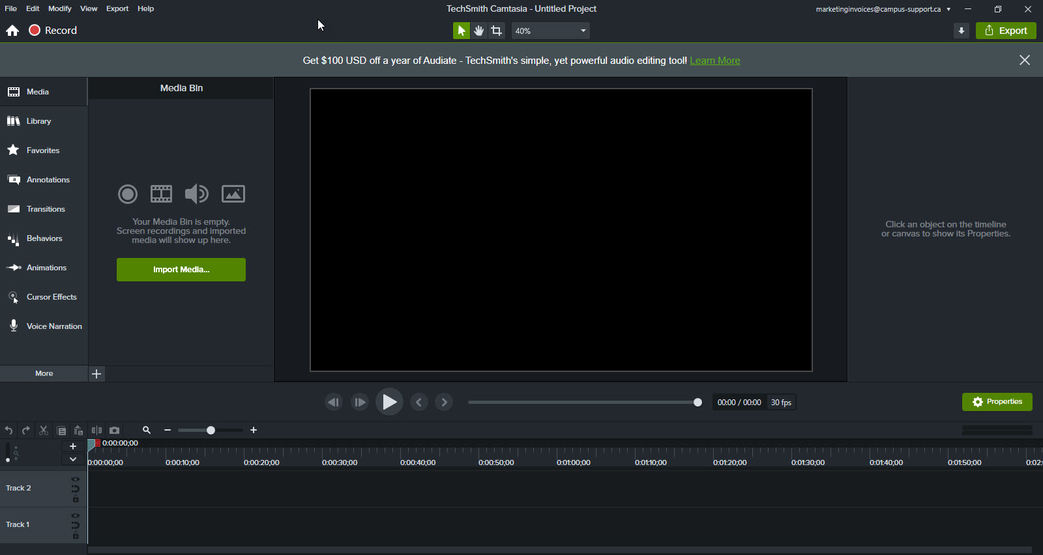Jump to next clip with right chevron
Screen dimensions: 1043x555
(445, 403)
